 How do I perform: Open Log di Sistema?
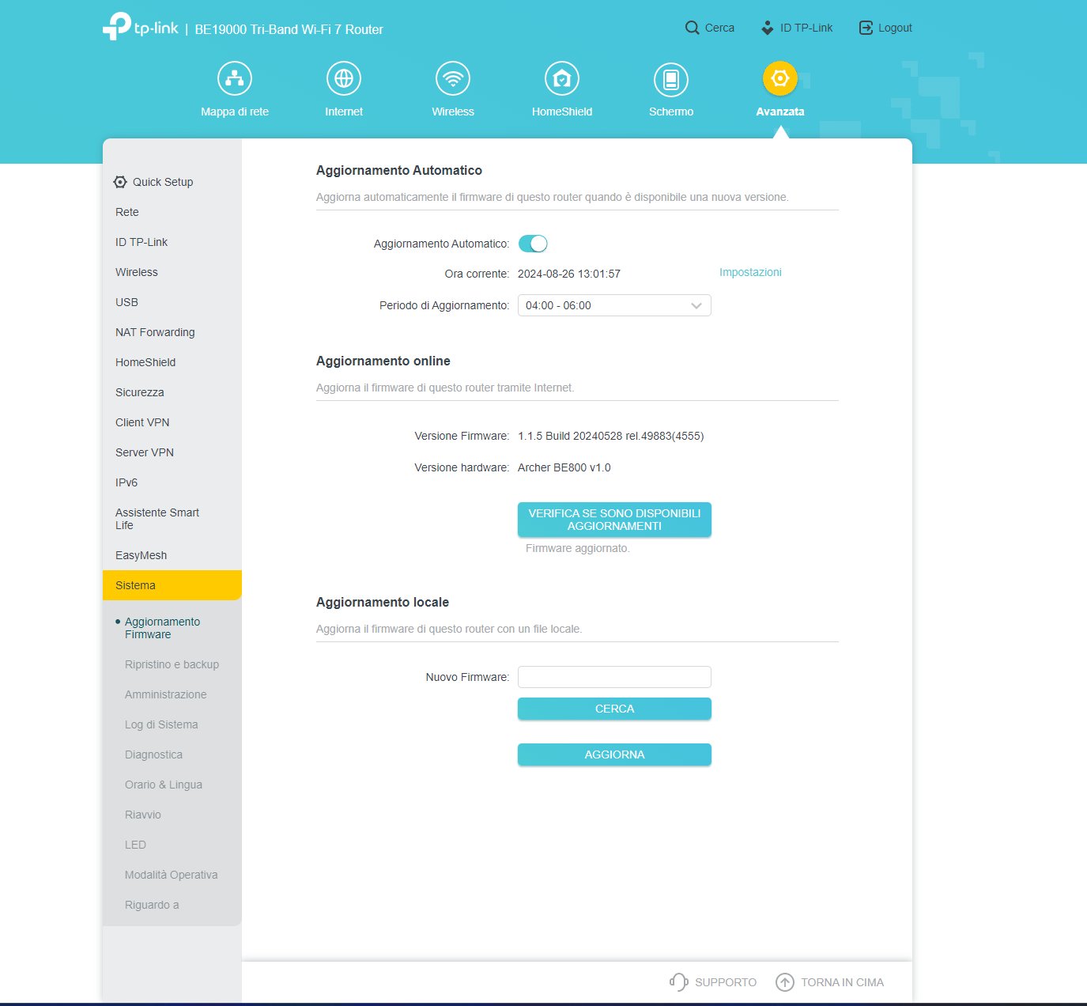161,724
